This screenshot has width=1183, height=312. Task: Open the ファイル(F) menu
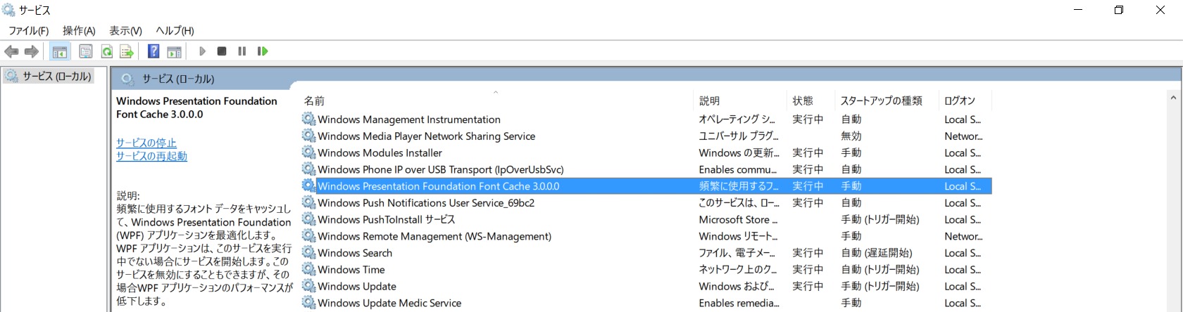pos(28,31)
